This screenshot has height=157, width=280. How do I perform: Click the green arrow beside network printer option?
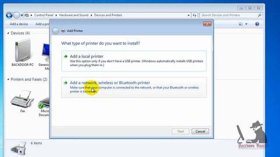tap(66, 83)
